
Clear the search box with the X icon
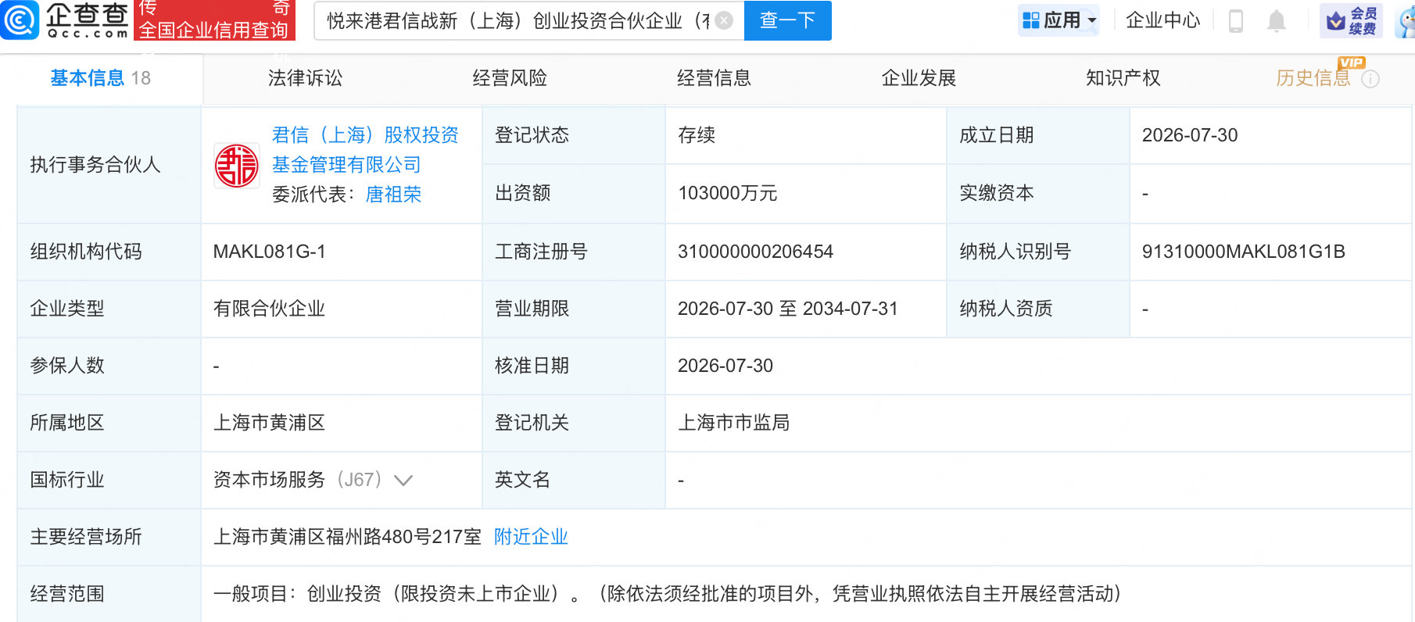pyautogui.click(x=725, y=20)
